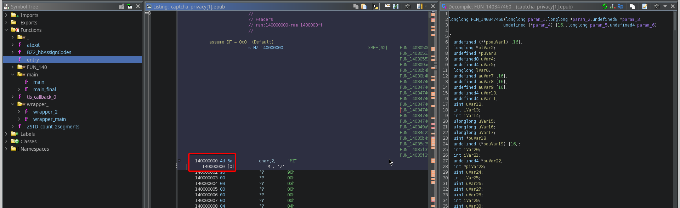Expand the Imports folder node
Screen dimensions: 680x208
(x=6, y=15)
